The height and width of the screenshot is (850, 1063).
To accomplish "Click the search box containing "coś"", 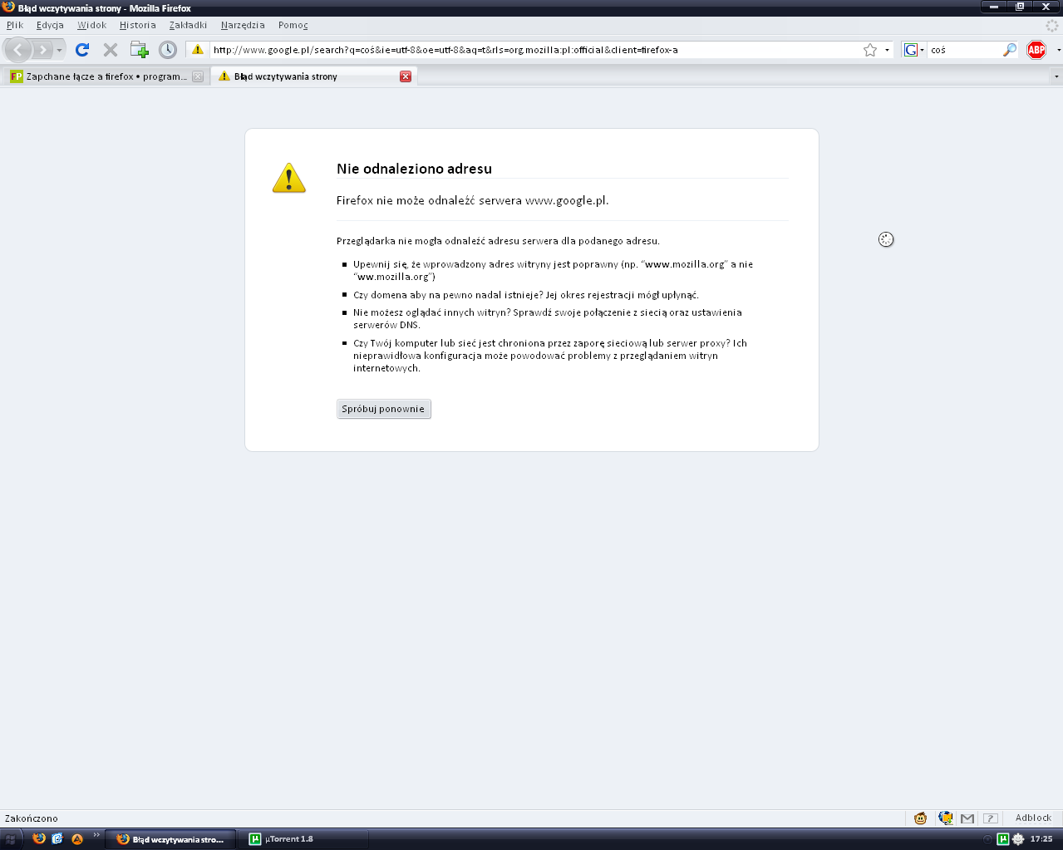I will click(x=965, y=50).
